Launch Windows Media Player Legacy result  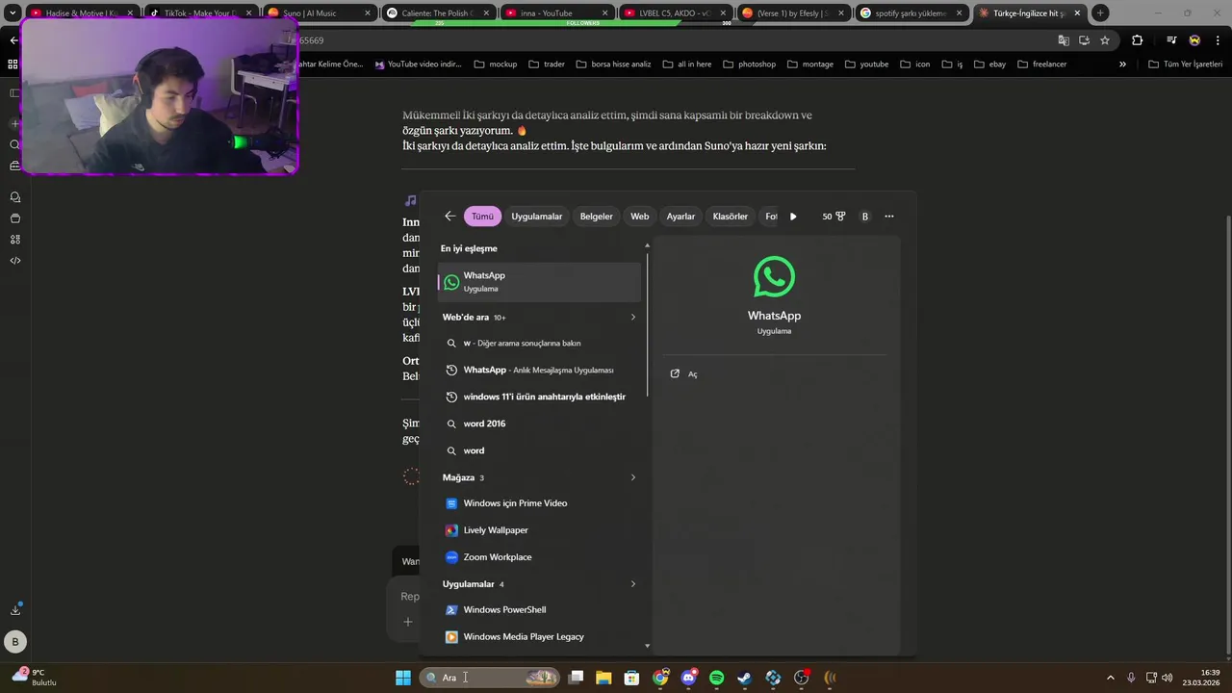tap(539, 636)
